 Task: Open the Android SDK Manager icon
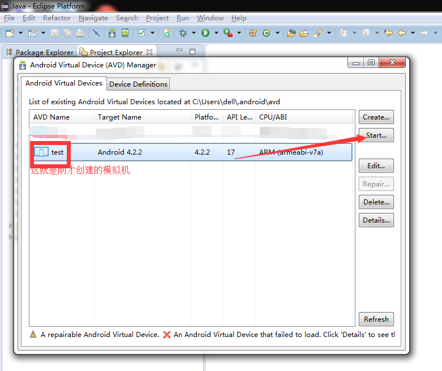pos(112,33)
